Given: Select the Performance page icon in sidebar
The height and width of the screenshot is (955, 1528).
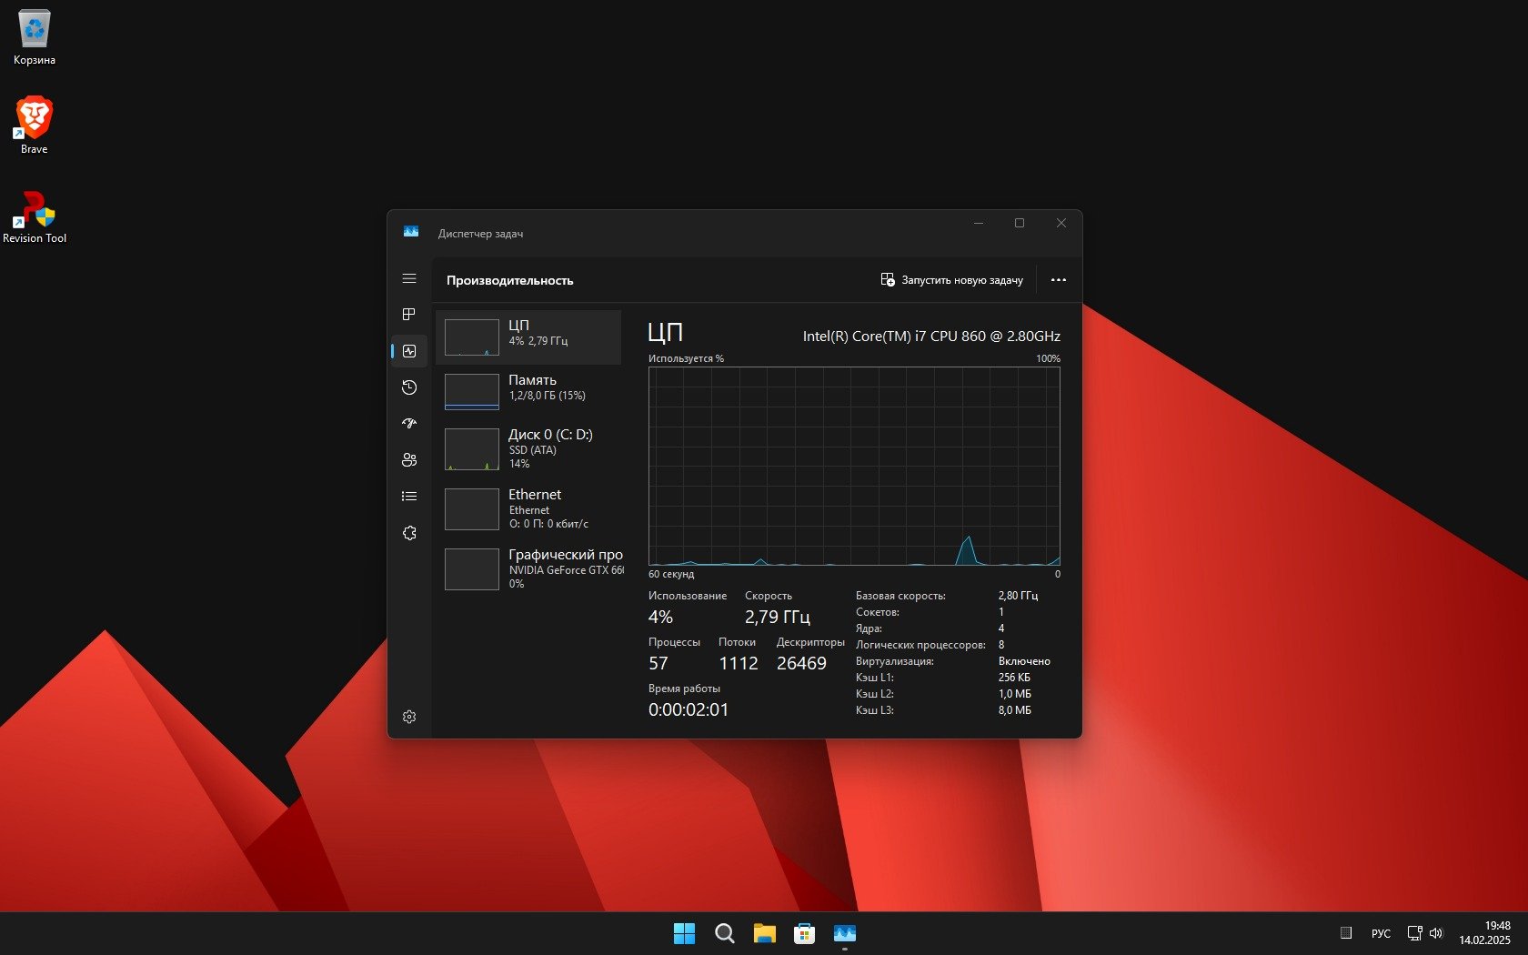Looking at the screenshot, I should pos(409,351).
